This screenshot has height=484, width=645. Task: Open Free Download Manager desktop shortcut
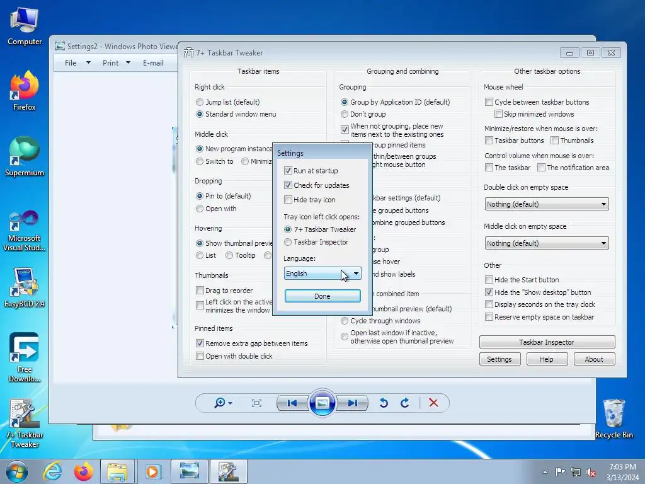(25, 357)
